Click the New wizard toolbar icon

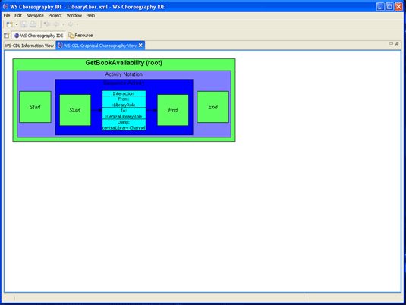10,24
